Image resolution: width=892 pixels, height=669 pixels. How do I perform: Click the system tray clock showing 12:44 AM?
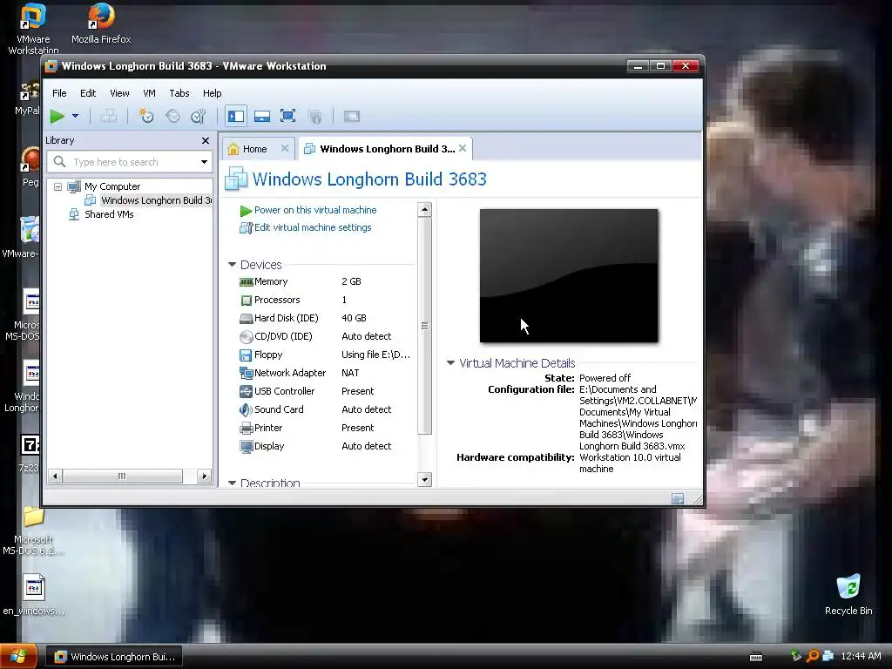[861, 656]
